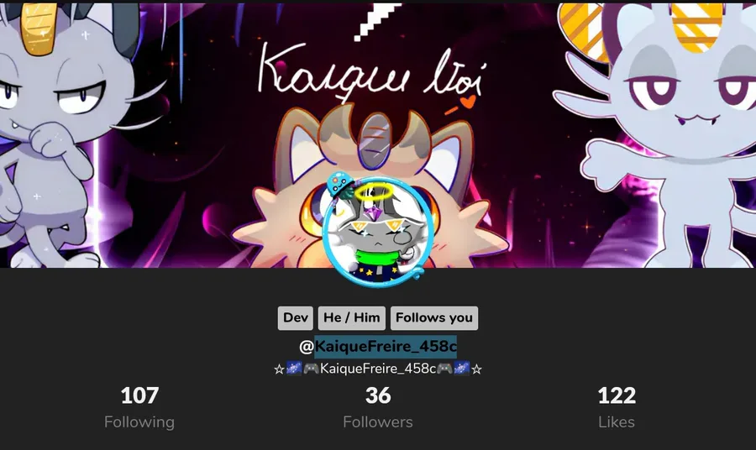Select the Dev badge
This screenshot has height=450, width=756.
[x=295, y=318]
